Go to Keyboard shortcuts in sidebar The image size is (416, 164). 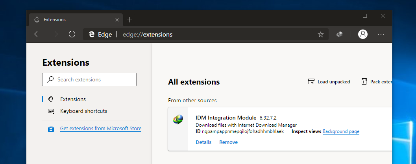(x=83, y=111)
